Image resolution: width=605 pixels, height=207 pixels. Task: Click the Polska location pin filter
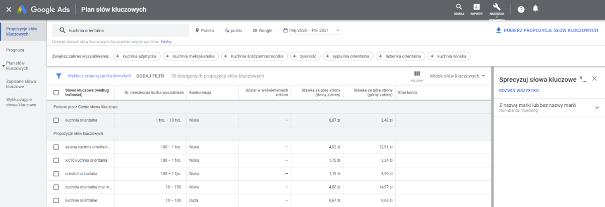205,30
